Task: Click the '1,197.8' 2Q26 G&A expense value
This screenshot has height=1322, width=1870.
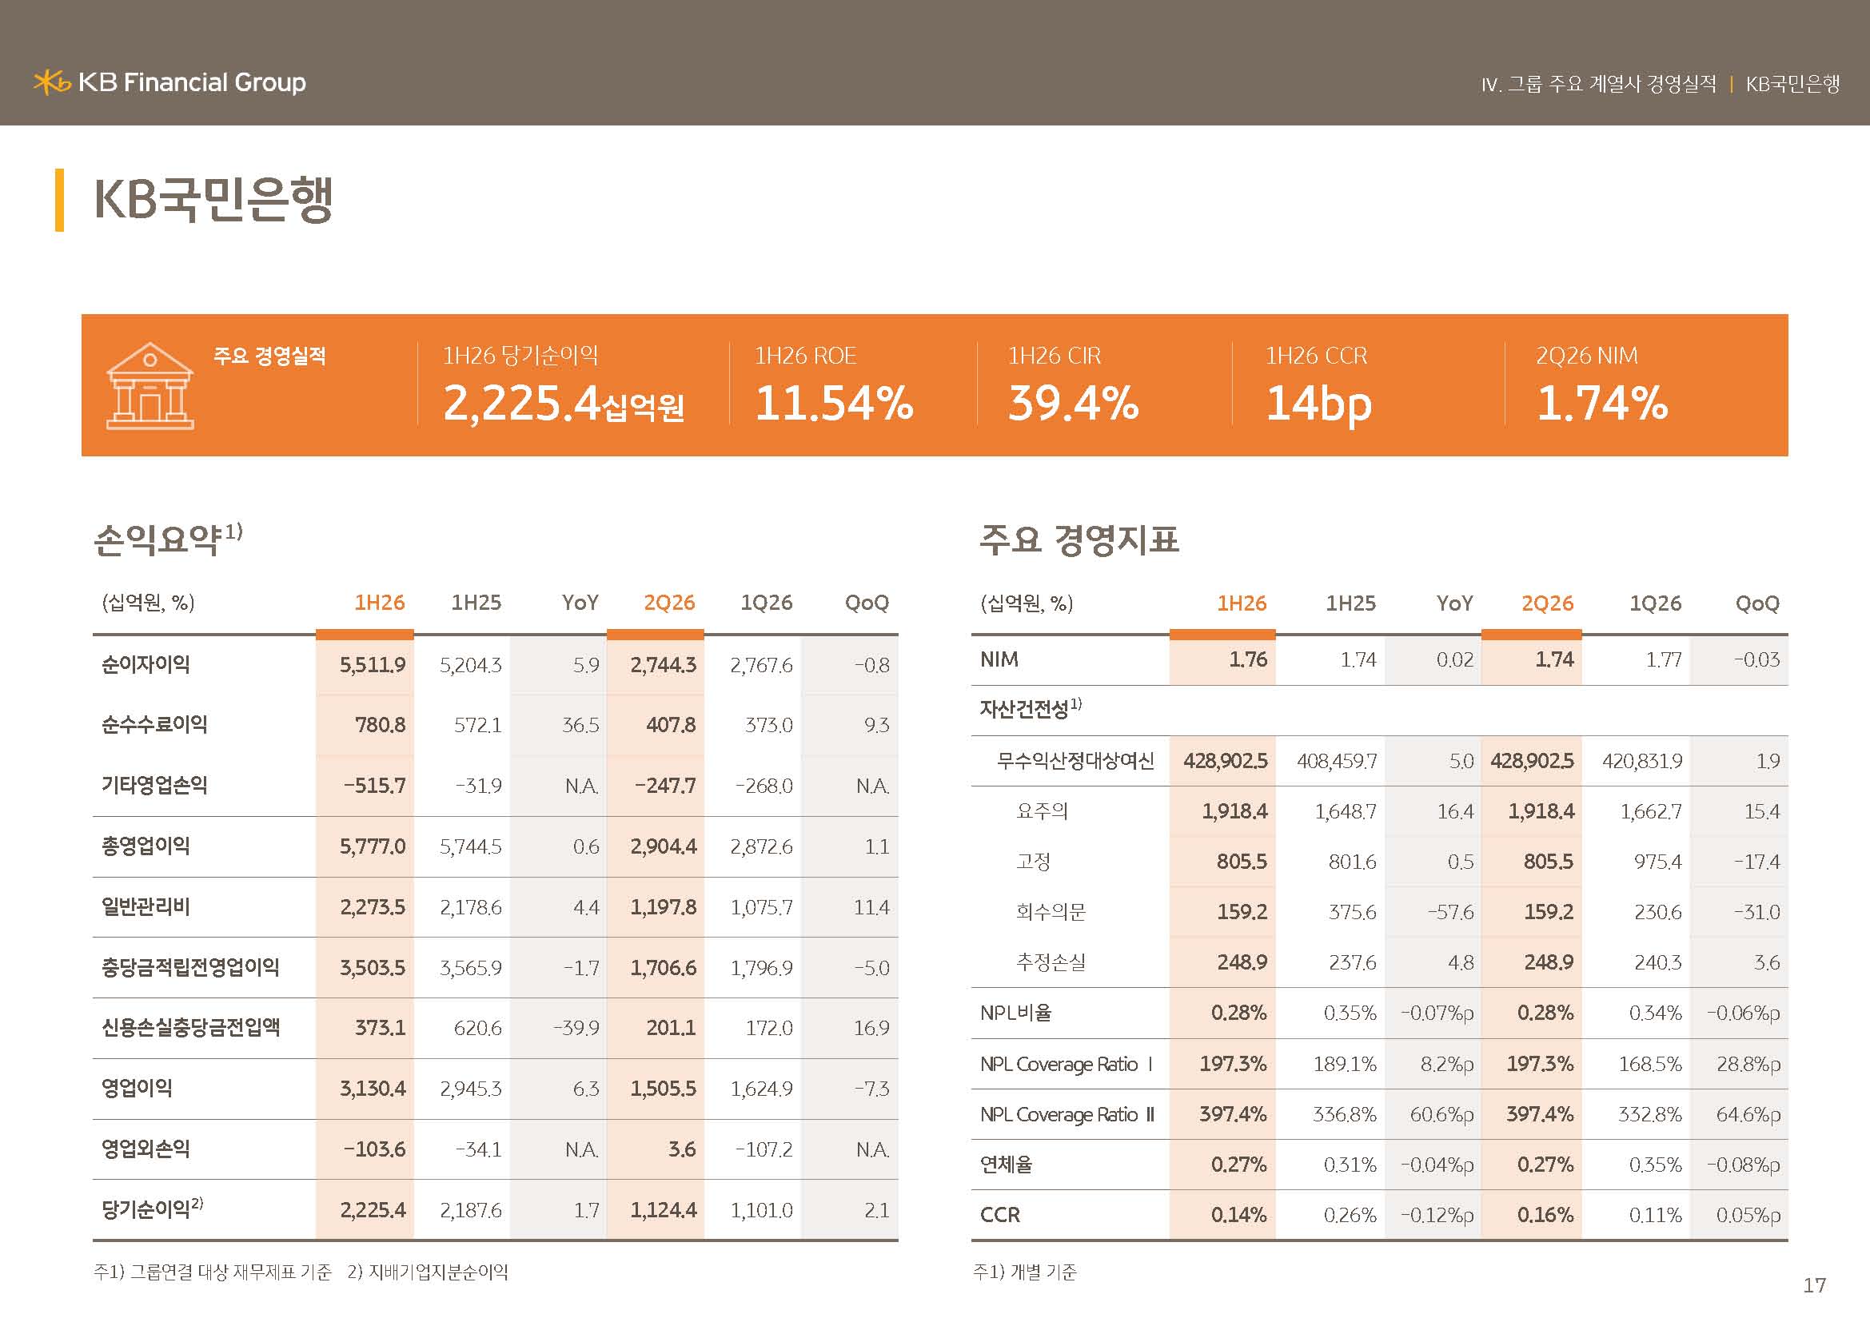Action: click(663, 907)
